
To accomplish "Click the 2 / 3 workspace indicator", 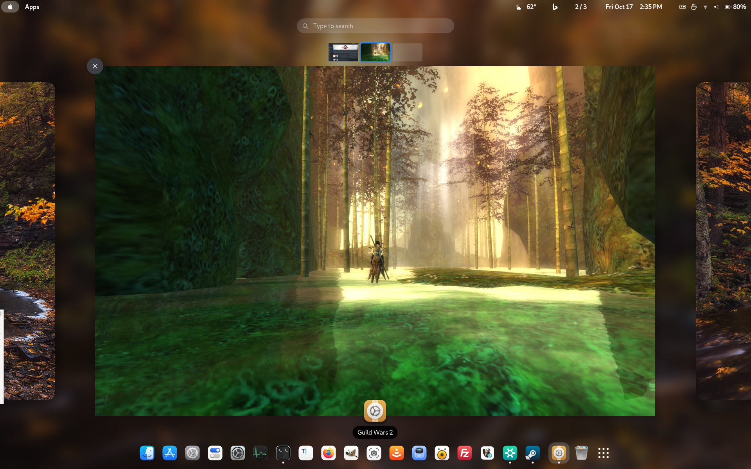I will 581,7.
